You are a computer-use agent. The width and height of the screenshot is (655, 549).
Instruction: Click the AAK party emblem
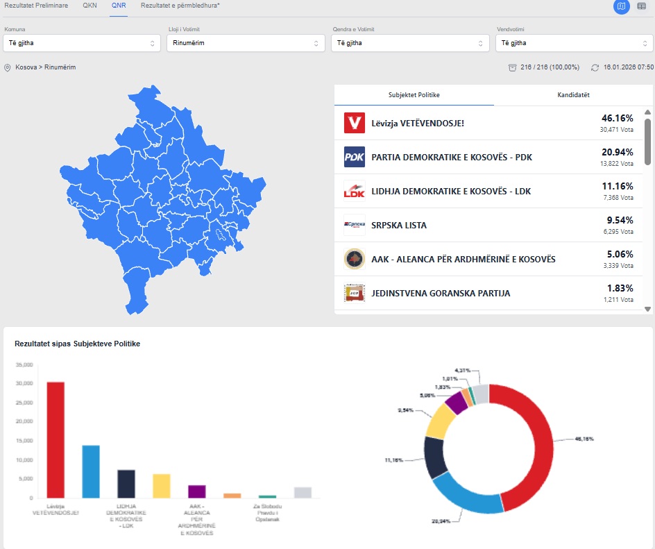[x=355, y=259]
